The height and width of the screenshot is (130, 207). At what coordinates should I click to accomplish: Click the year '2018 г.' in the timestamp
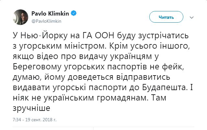[50, 120]
